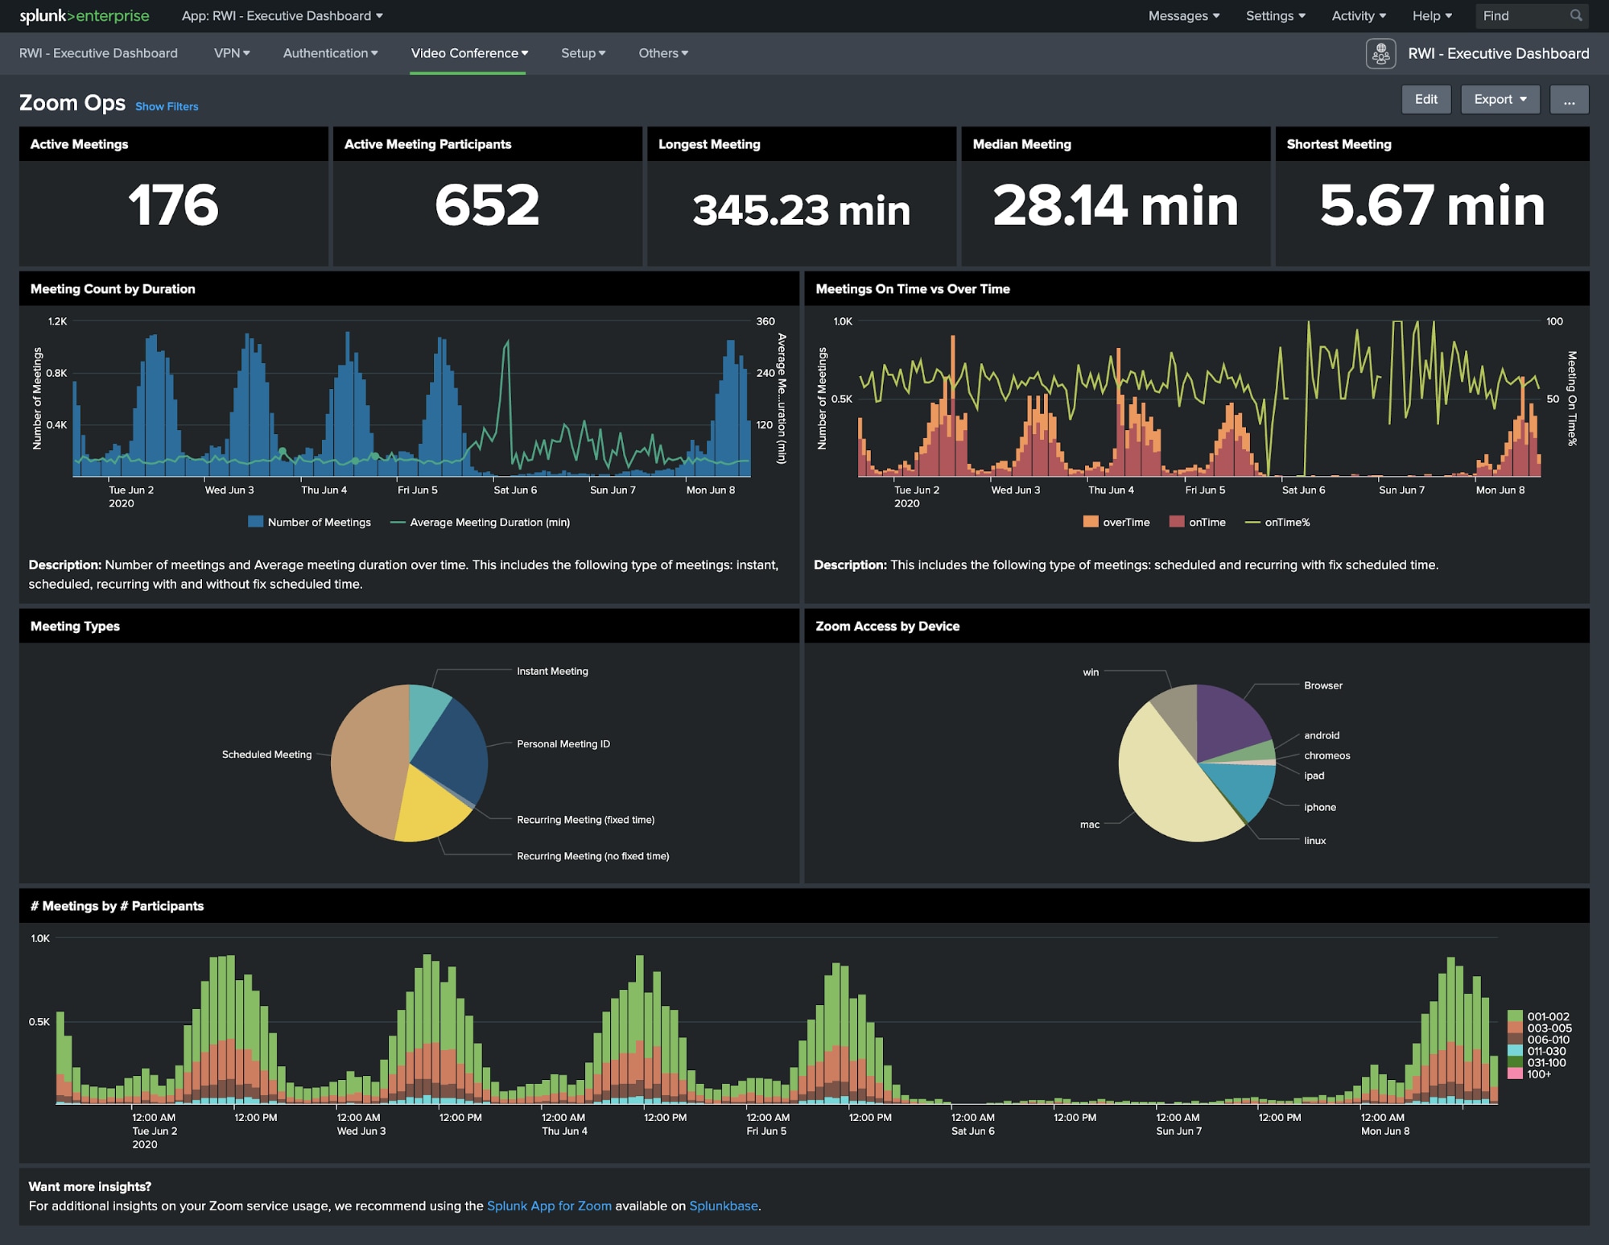Click the # Meetings by # Participants title
This screenshot has height=1245, width=1609.
point(117,906)
